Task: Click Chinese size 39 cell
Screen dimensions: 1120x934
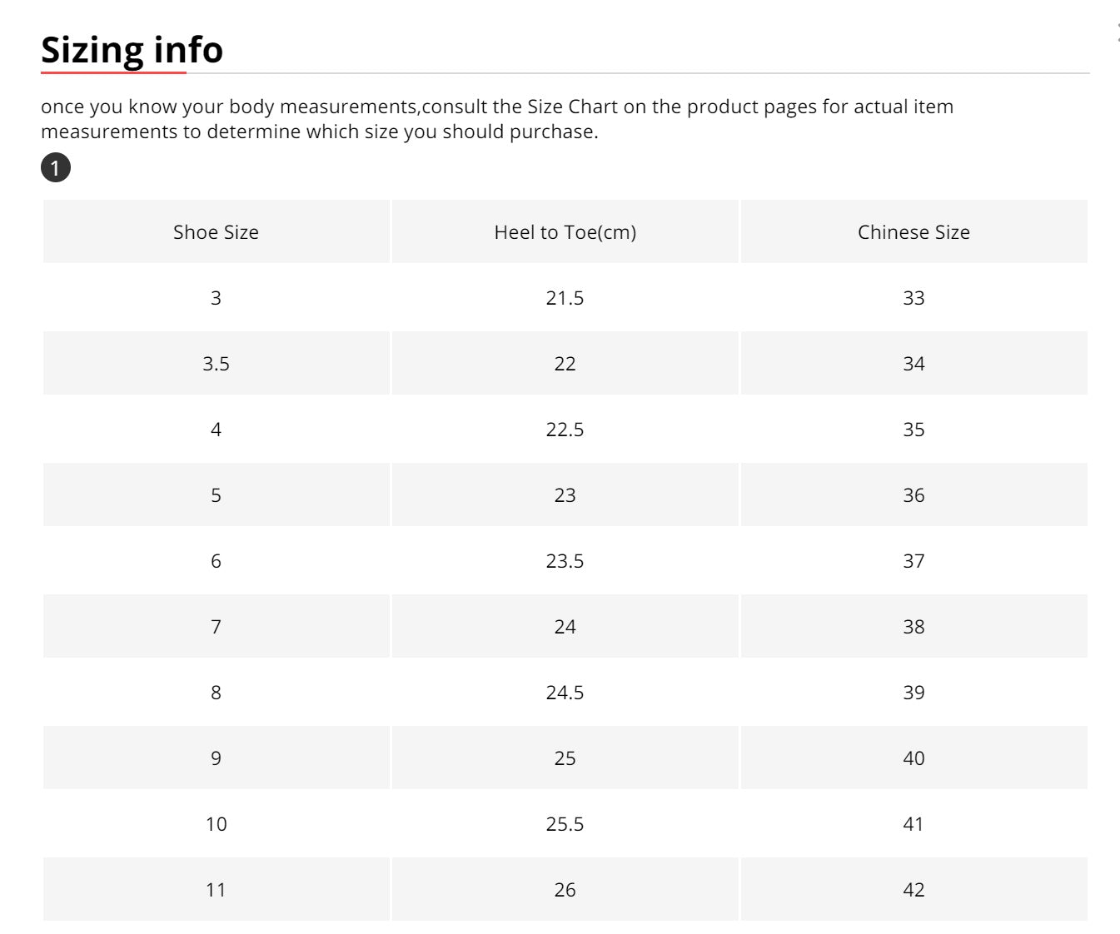Action: tap(913, 693)
